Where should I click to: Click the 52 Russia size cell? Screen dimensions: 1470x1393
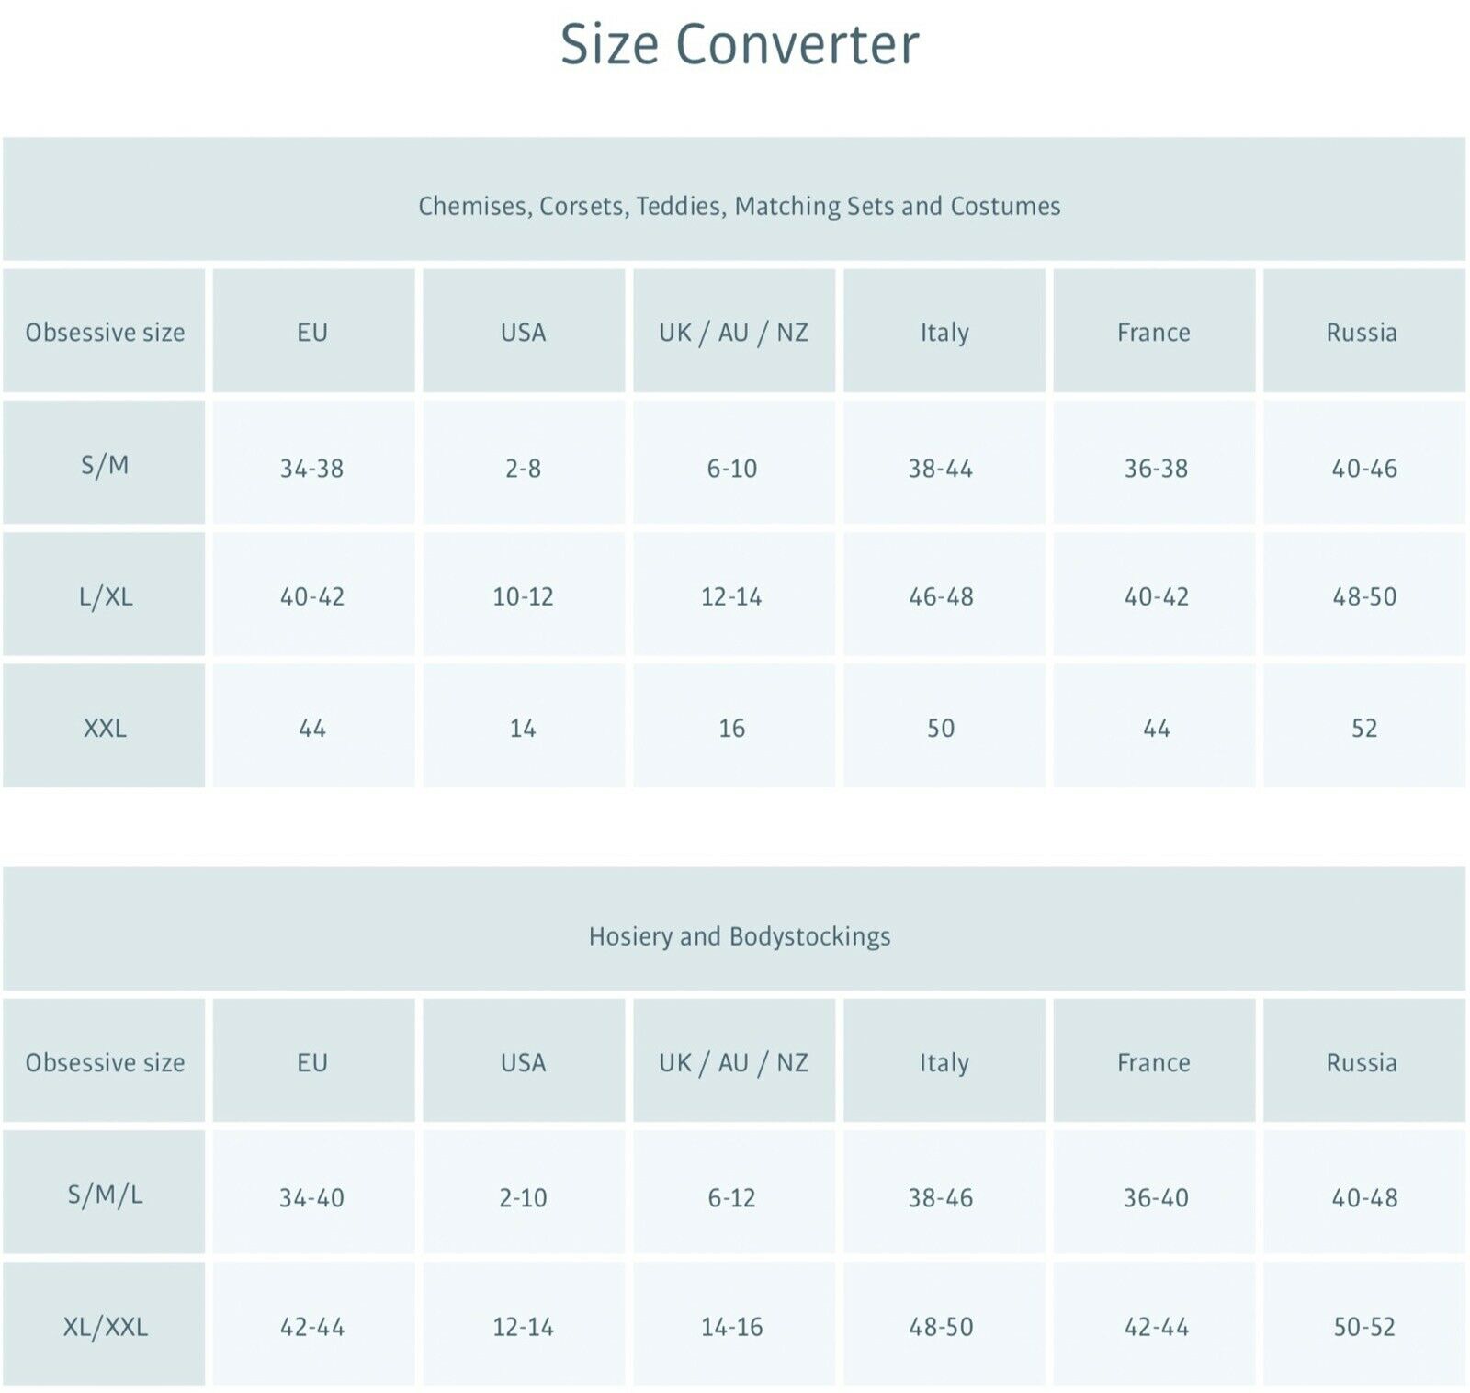1364,726
